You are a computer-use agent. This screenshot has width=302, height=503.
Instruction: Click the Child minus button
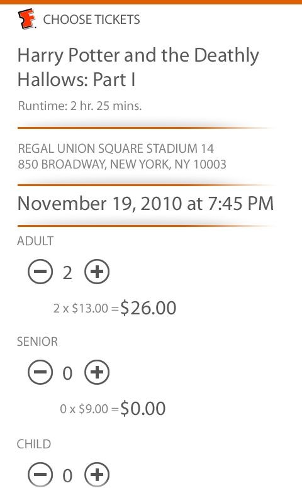click(x=40, y=475)
